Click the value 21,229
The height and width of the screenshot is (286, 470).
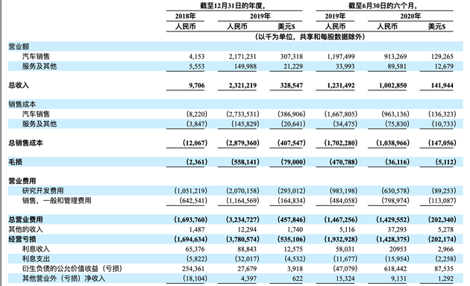tap(293, 66)
